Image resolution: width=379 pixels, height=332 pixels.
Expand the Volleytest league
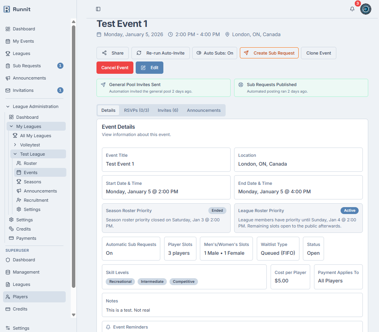(15, 145)
